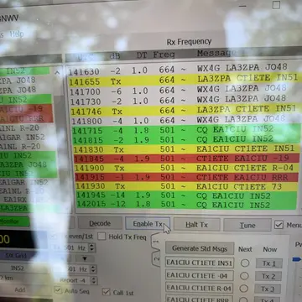302x302 pixels.
Task: Send Tx 2 message now
Action: point(268,276)
